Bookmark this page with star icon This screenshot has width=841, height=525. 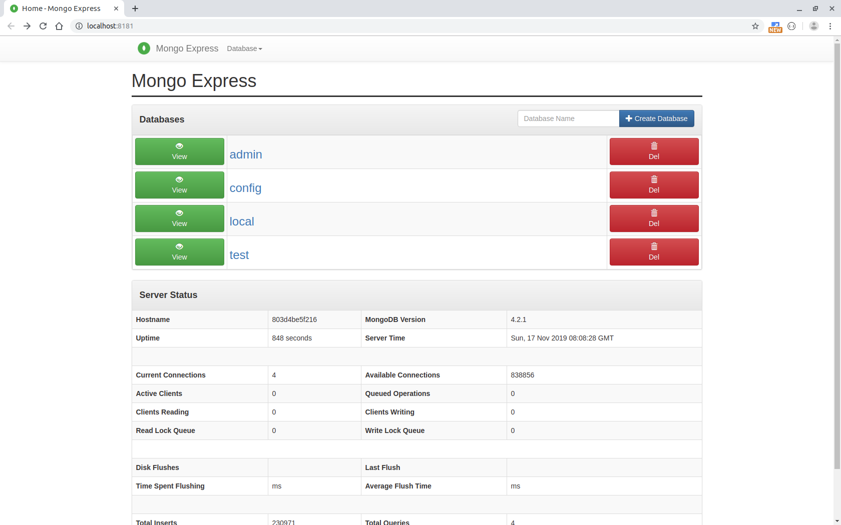pyautogui.click(x=755, y=26)
